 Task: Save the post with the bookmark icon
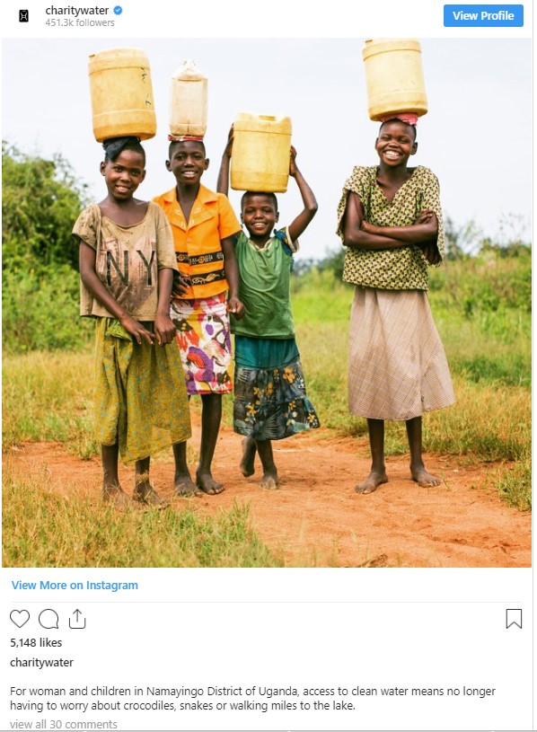pos(514,619)
